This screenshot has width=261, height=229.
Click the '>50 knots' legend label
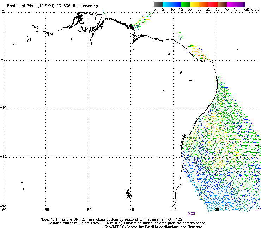tap(251, 10)
